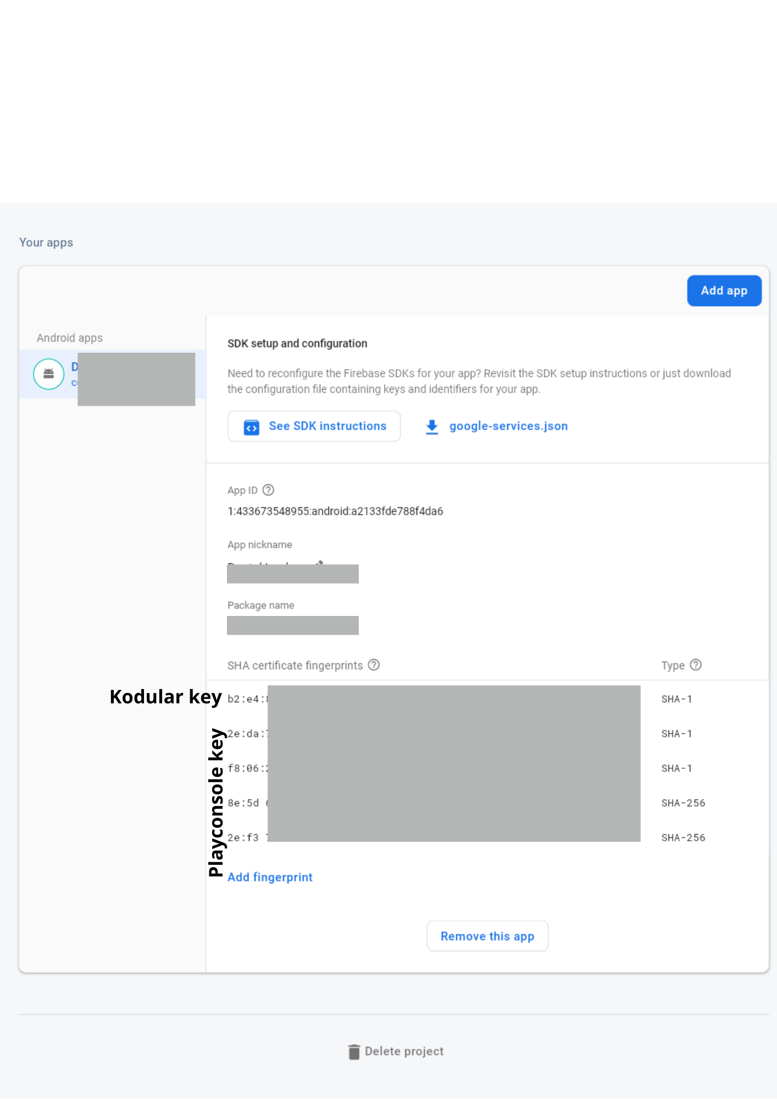Viewport: 777px width, 1099px height.
Task: Click the Add fingerprint link
Action: [x=270, y=877]
